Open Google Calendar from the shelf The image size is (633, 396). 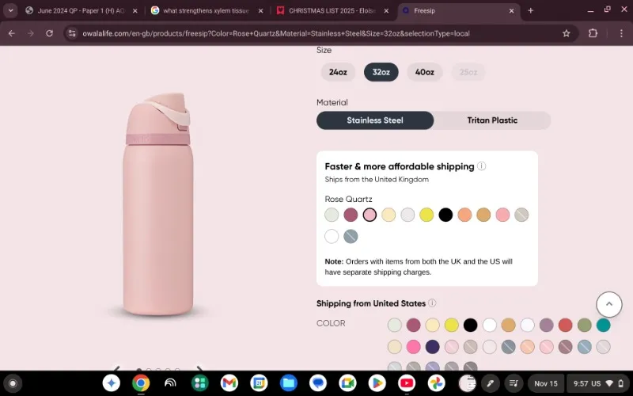(x=259, y=383)
